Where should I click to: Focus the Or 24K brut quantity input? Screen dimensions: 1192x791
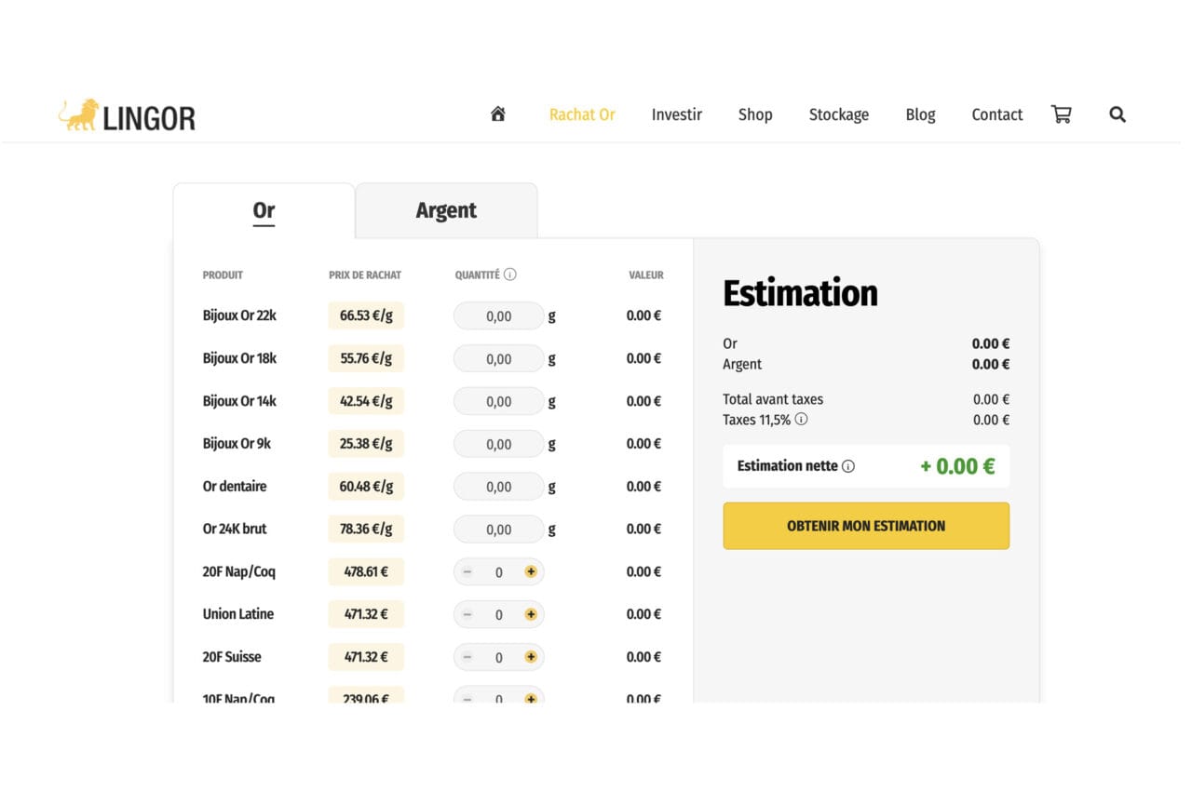[x=498, y=530]
